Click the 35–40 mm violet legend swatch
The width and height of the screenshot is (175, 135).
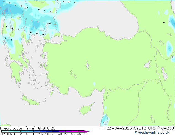68,131
